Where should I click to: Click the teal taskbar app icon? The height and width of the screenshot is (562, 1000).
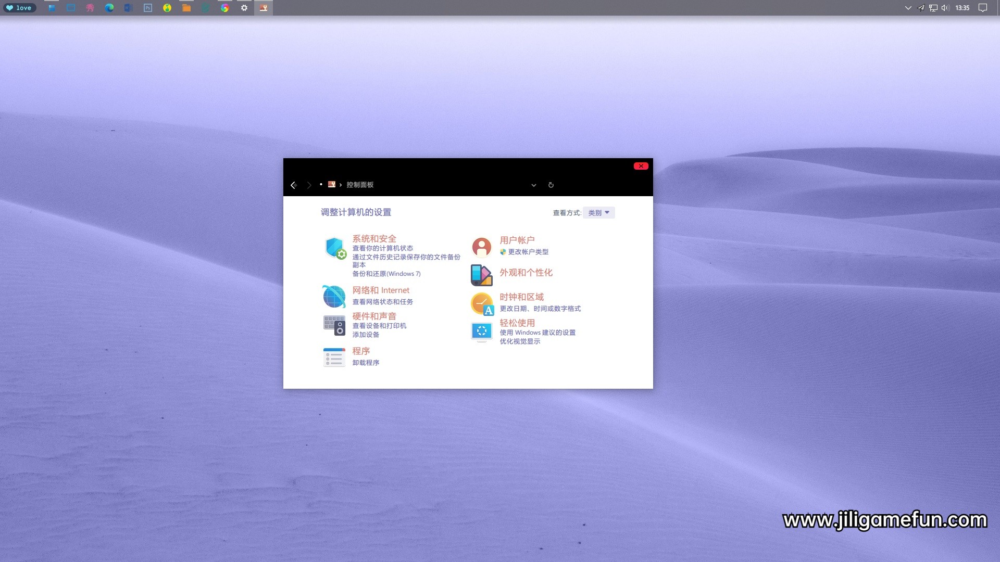pyautogui.click(x=205, y=8)
